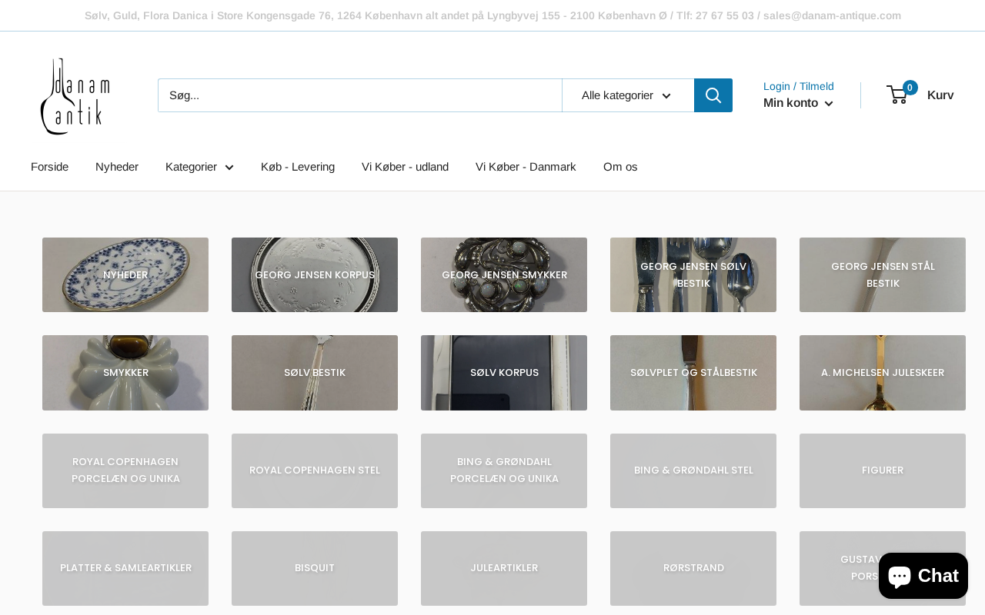Select the Royal Copenhagen Stel tile

pos(315,470)
